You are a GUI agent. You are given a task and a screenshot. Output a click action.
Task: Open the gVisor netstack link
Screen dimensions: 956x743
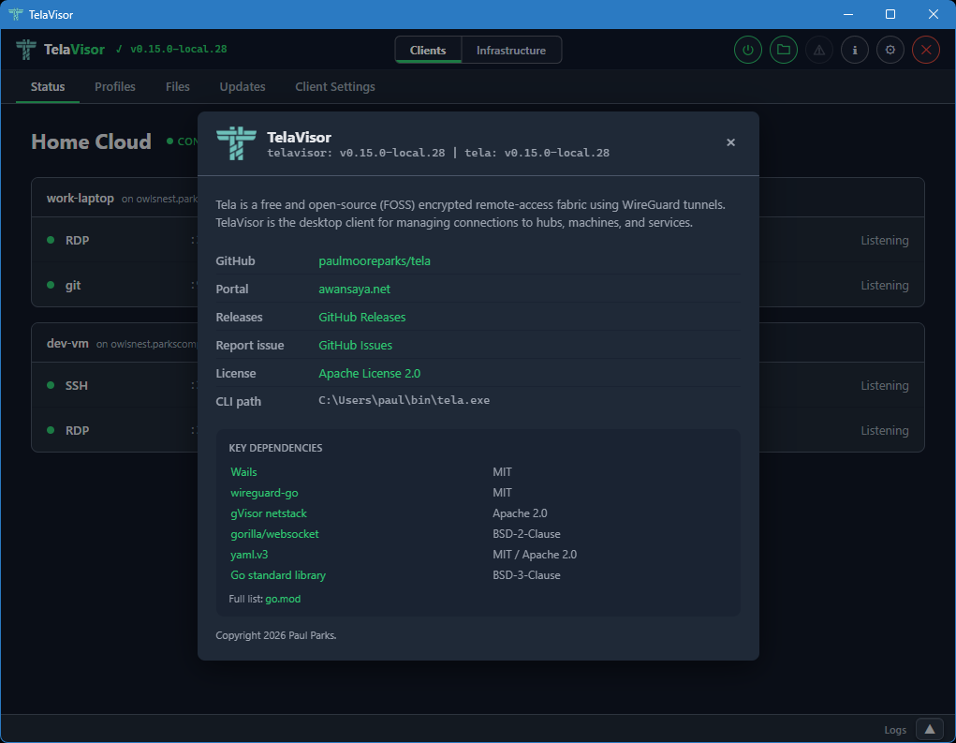(269, 513)
